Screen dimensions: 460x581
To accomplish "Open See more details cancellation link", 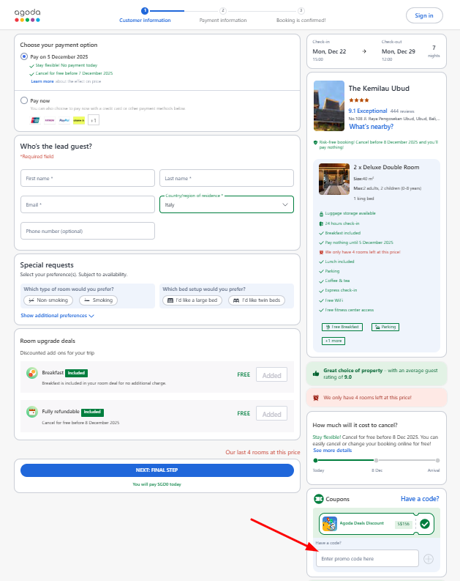I will pos(333,451).
